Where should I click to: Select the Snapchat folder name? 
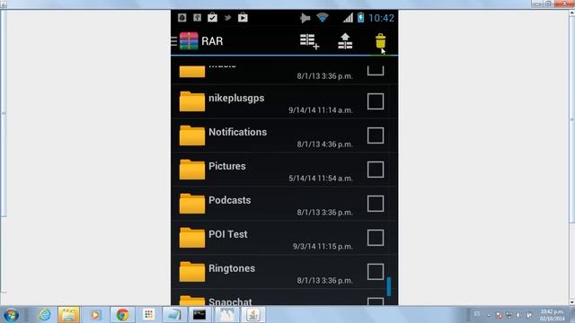[x=230, y=301]
